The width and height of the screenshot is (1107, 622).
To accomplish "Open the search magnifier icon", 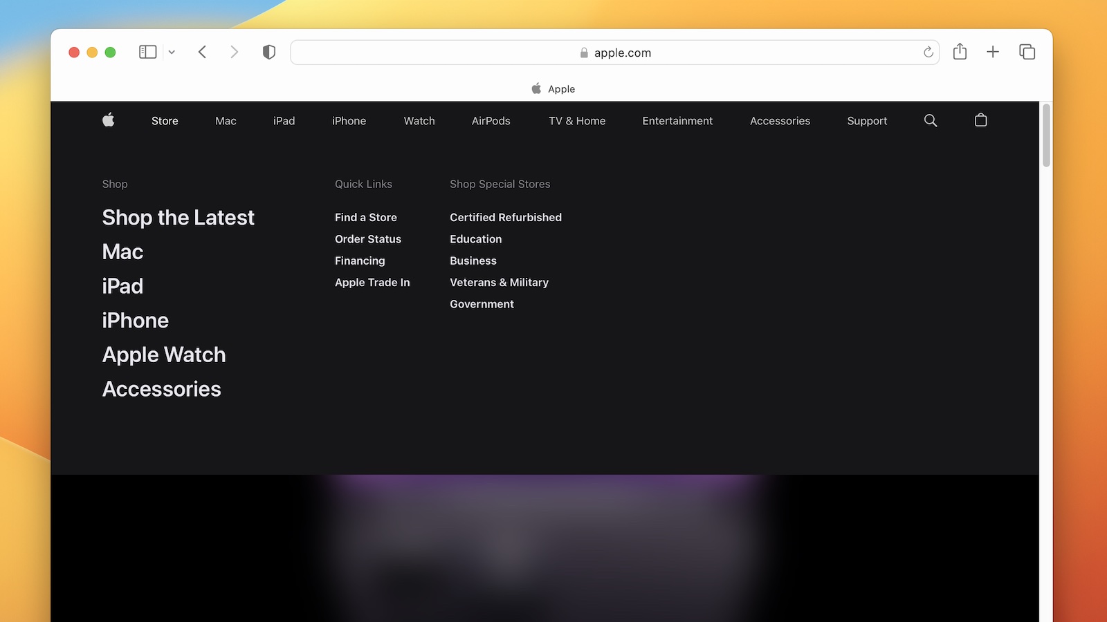I will click(930, 120).
